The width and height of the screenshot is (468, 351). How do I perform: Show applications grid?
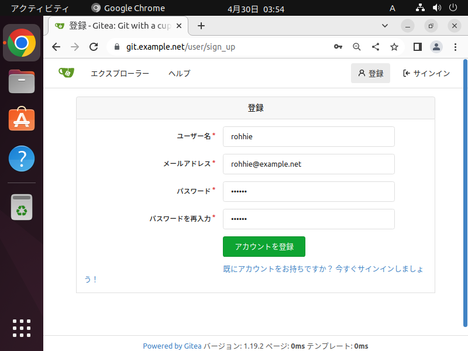22,328
